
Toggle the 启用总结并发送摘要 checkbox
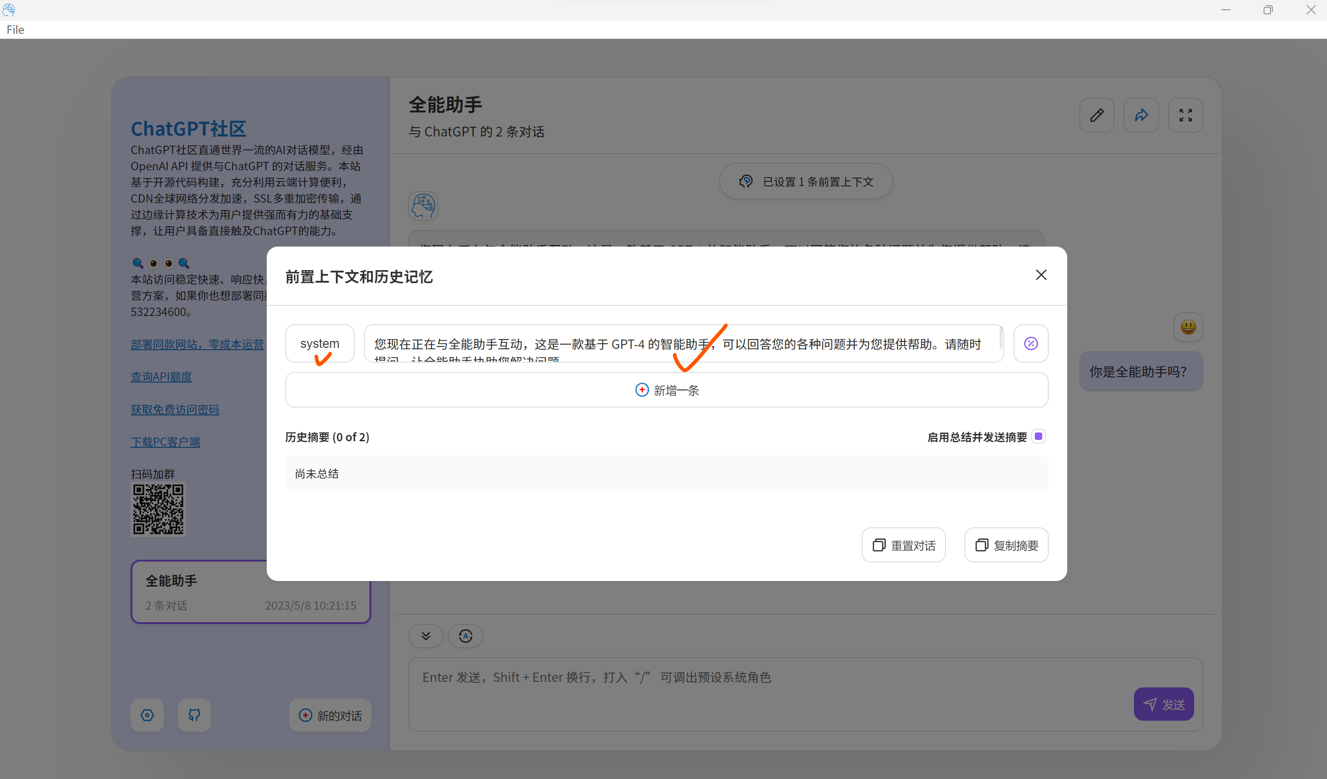(x=1039, y=436)
